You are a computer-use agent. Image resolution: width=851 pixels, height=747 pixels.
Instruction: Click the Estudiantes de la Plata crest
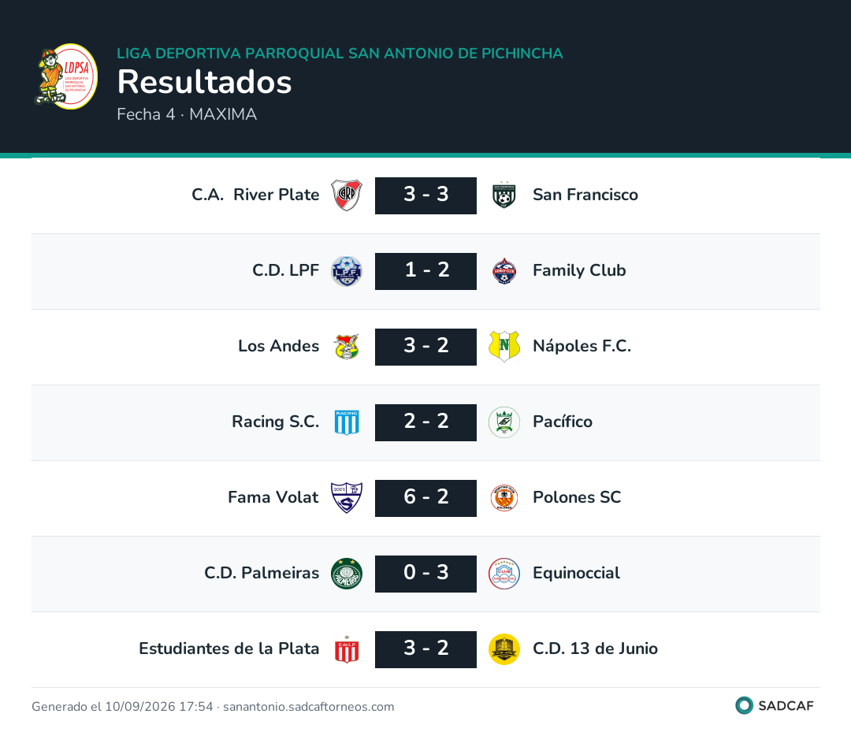coord(346,649)
